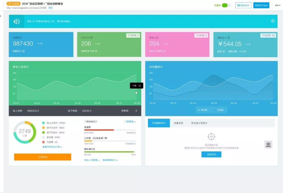Click the 添加代码 button
Image resolution: width=283 pixels, height=193 pixels.
coord(211,155)
